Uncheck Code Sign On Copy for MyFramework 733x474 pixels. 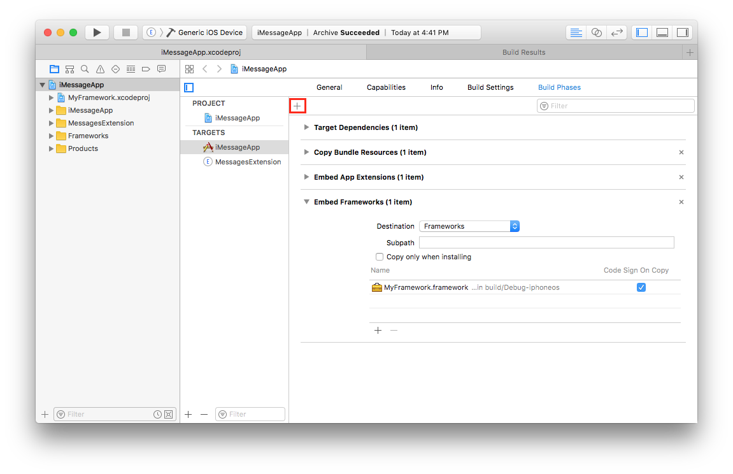(641, 287)
